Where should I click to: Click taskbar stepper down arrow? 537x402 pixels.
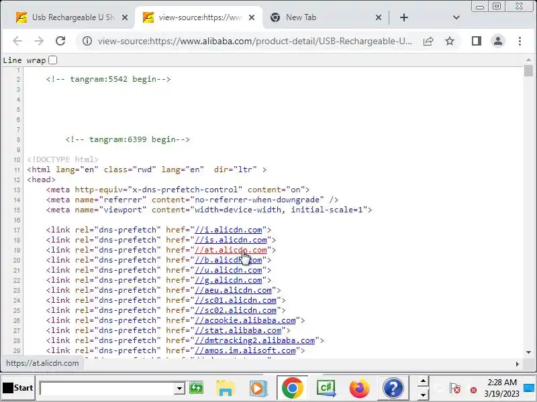click(423, 395)
